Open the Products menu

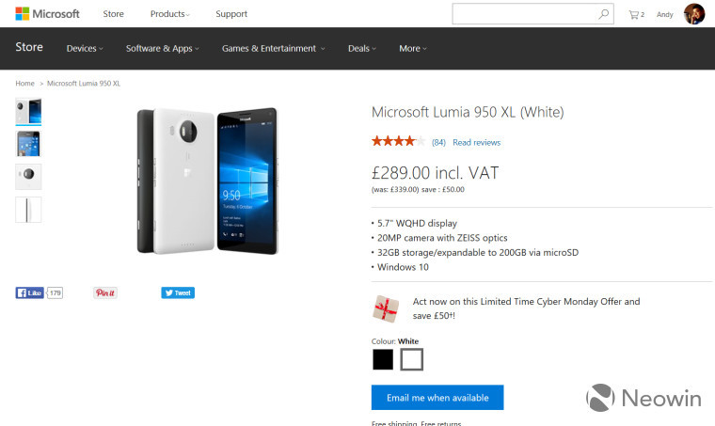click(x=169, y=14)
